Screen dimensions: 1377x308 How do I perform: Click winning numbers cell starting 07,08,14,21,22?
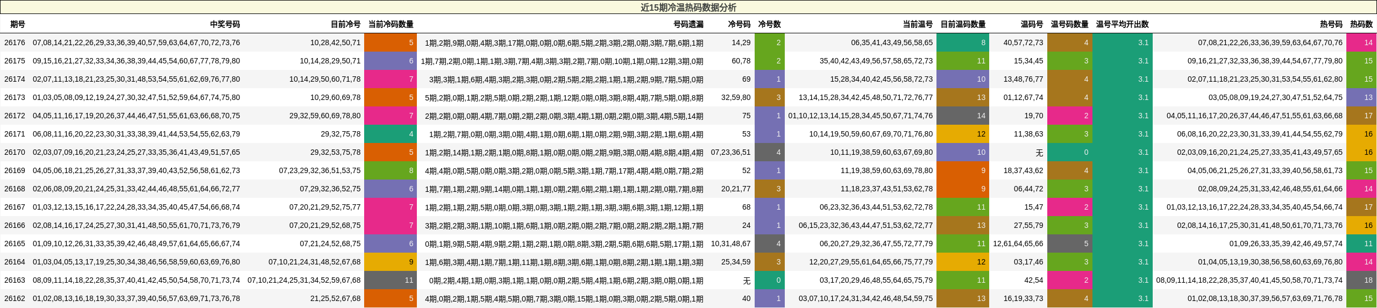pos(137,42)
